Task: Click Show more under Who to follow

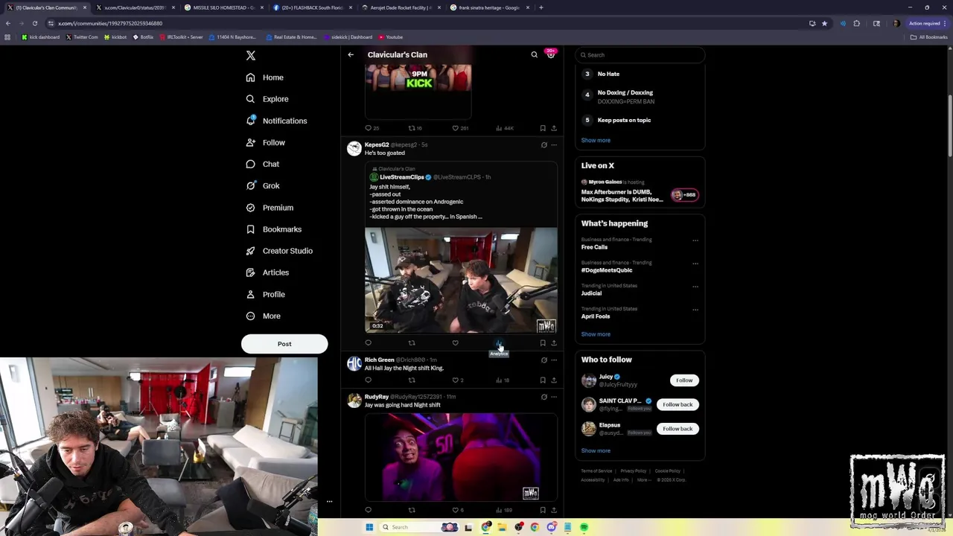Action: (596, 450)
